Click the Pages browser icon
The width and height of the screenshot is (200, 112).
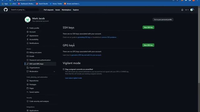tap(27, 88)
